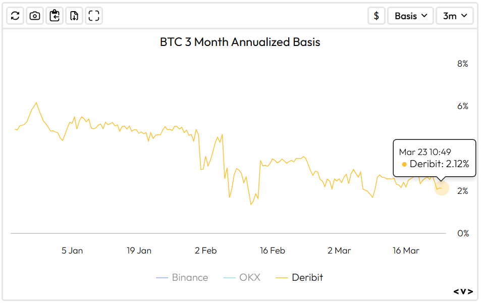Click the yellow dot in the tooltip
Image resolution: width=481 pixels, height=303 pixels.
point(404,164)
